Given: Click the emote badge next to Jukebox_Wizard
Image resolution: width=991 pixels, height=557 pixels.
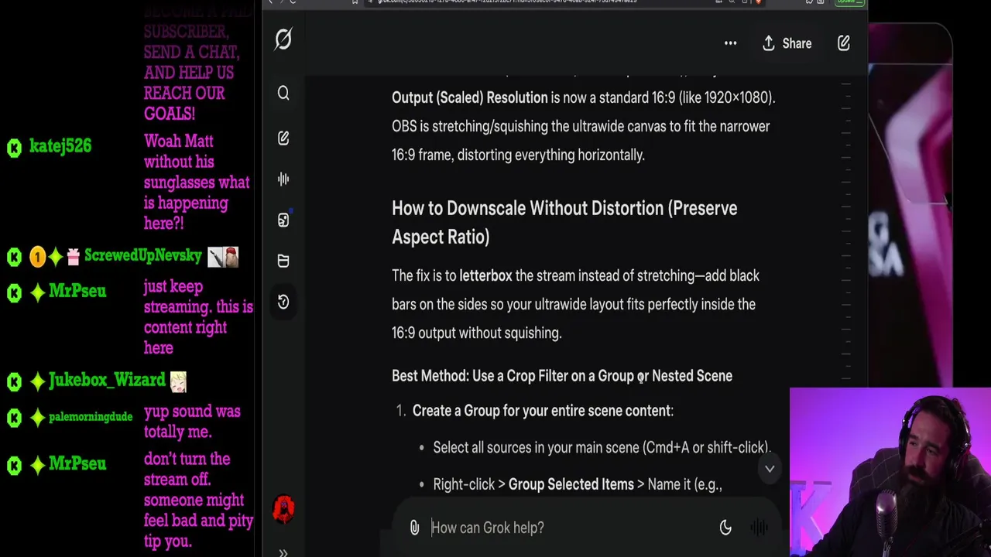Looking at the screenshot, I should (178, 381).
